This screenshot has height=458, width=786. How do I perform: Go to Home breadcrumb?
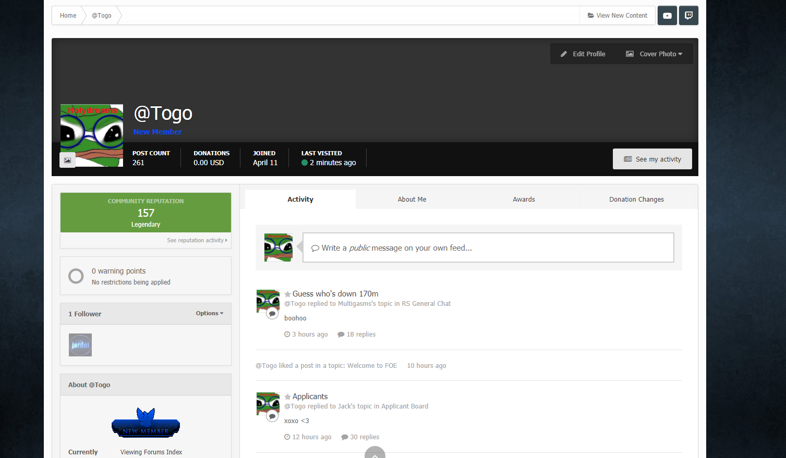[x=68, y=16]
